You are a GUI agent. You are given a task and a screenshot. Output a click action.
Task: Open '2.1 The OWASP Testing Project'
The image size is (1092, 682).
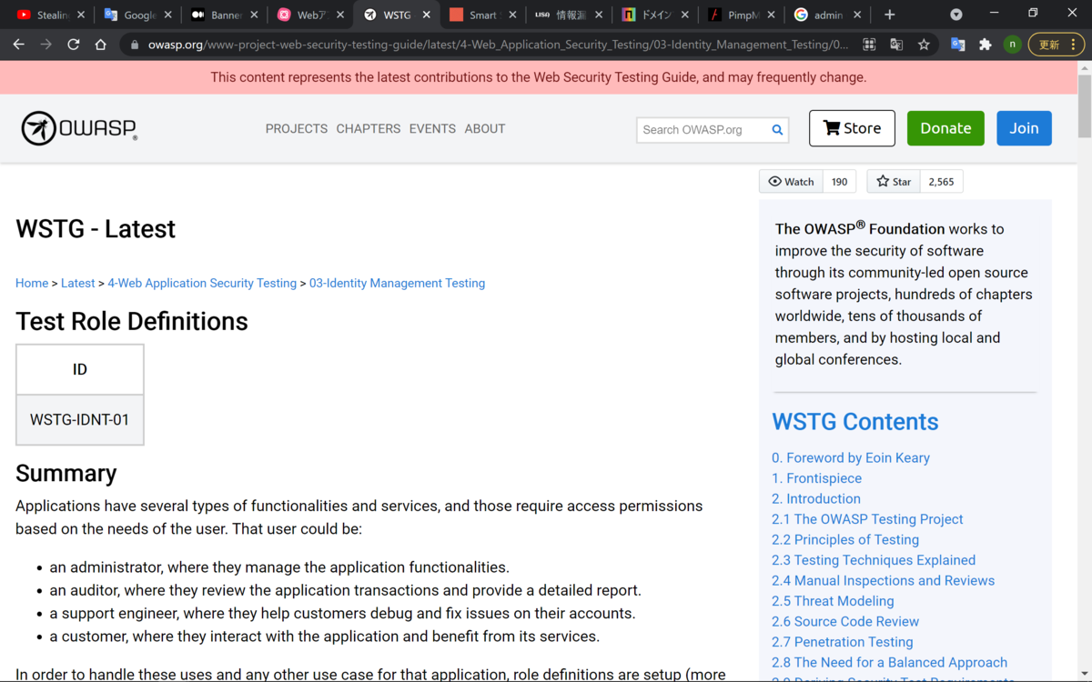point(867,519)
